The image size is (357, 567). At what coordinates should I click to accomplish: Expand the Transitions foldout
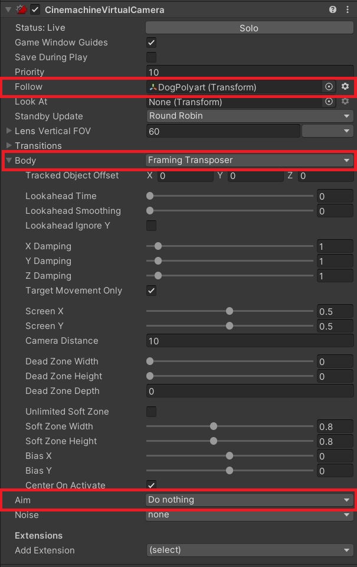coord(9,146)
